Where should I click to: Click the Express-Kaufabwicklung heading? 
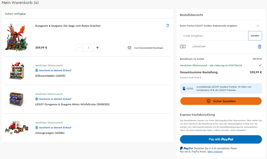(197, 115)
